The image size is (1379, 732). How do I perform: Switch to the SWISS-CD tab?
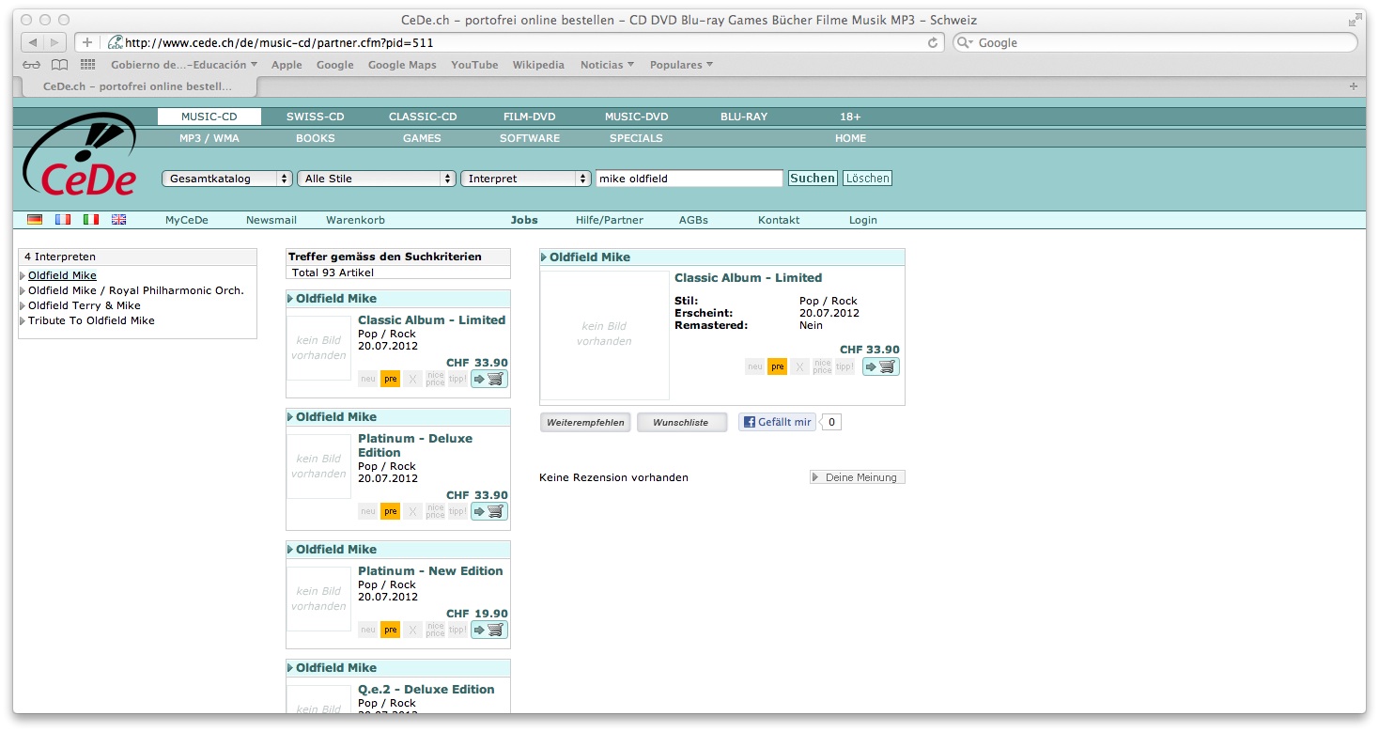[316, 117]
